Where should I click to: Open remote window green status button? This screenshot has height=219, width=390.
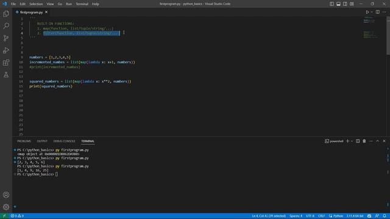[4, 216]
